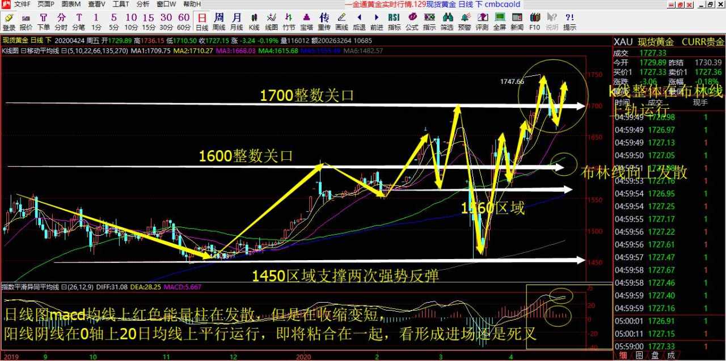This screenshot has width=726, height=361.
Task: Click the 提示 tips icon
Action: 569,22
